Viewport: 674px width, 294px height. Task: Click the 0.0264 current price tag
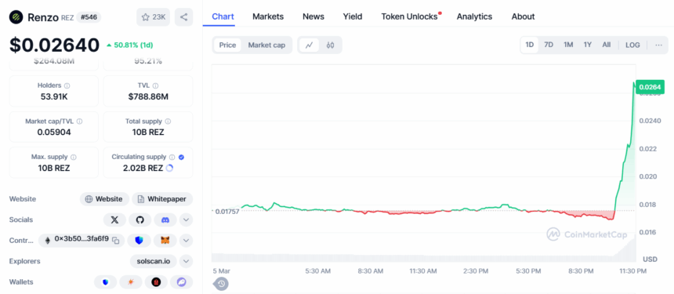click(649, 87)
